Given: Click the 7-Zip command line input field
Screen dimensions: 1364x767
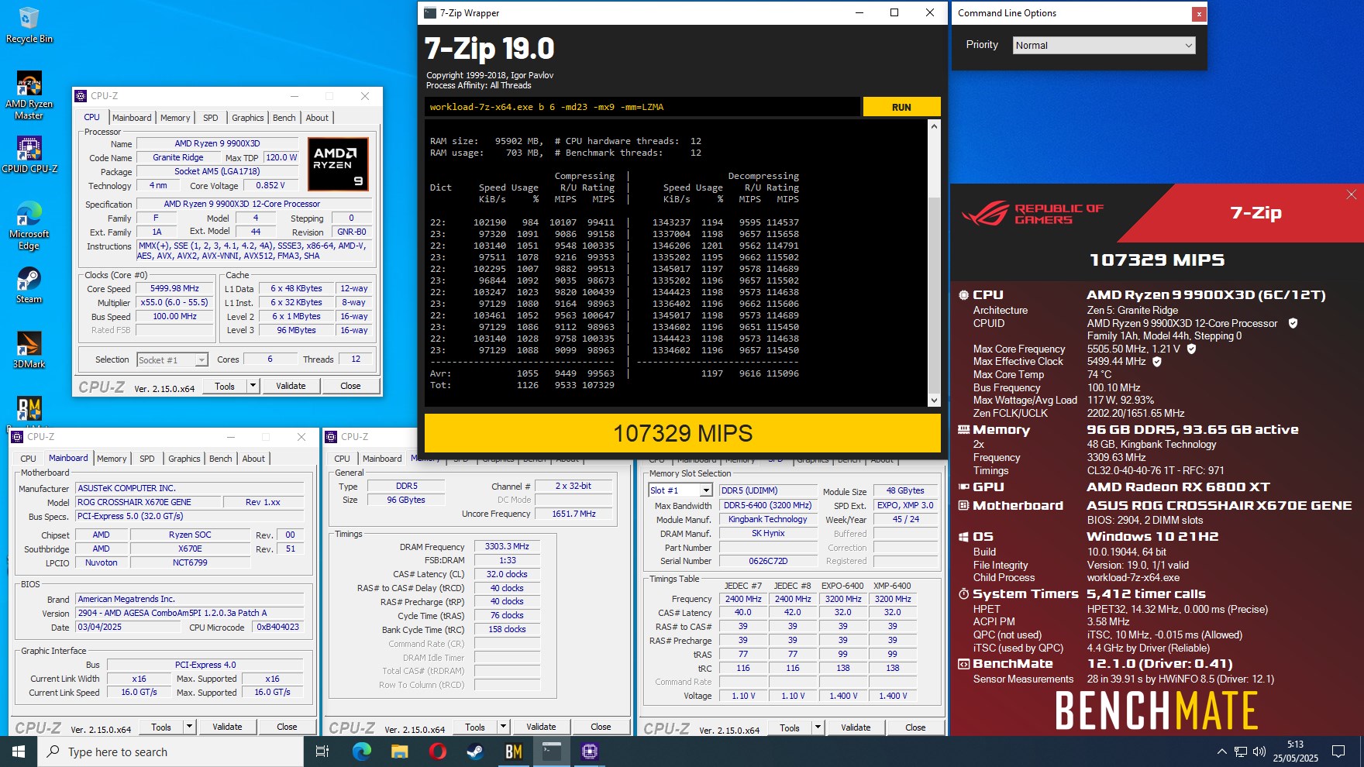Looking at the screenshot, I should (642, 107).
